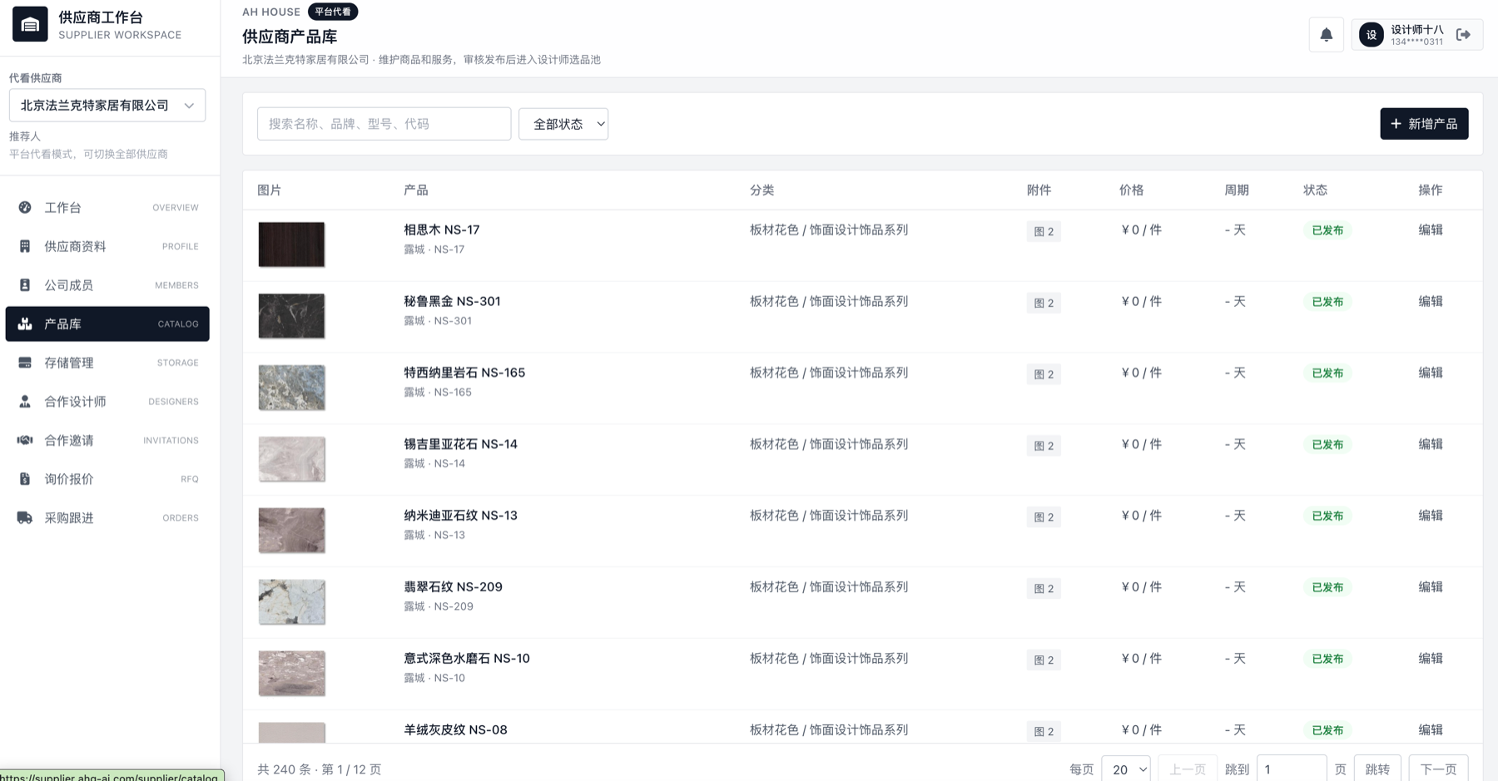This screenshot has height=781, width=1498.
Task: Open 工作台 menu item
Action: (107, 207)
